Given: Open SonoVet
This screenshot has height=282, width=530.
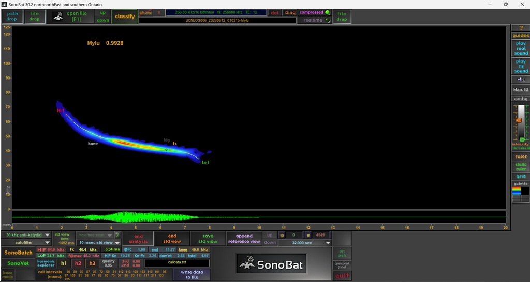Looking at the screenshot, I should coord(18,263).
